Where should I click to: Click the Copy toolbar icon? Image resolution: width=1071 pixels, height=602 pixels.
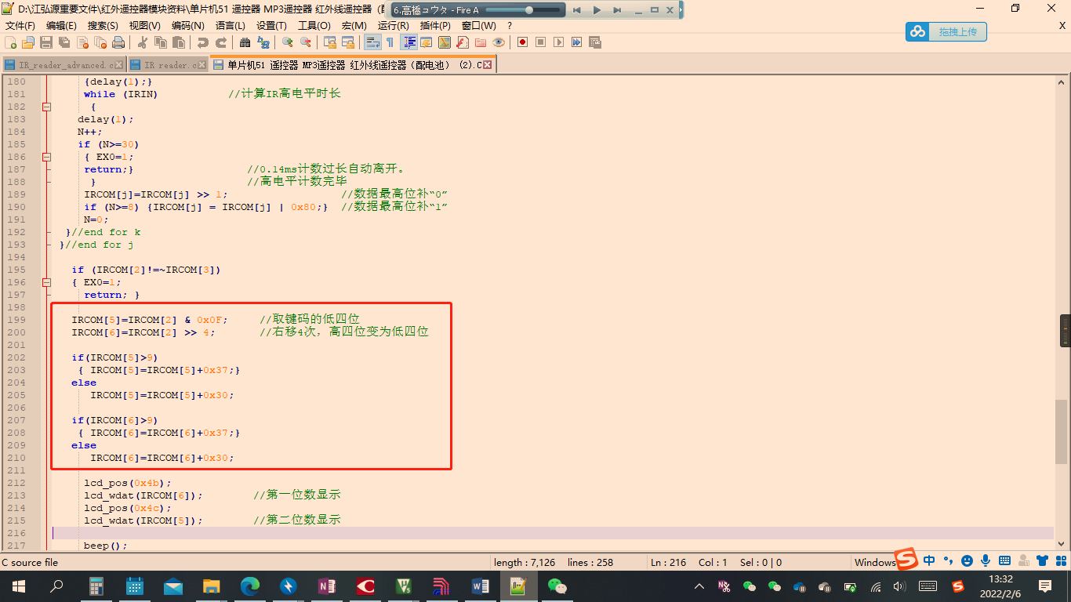[x=161, y=42]
